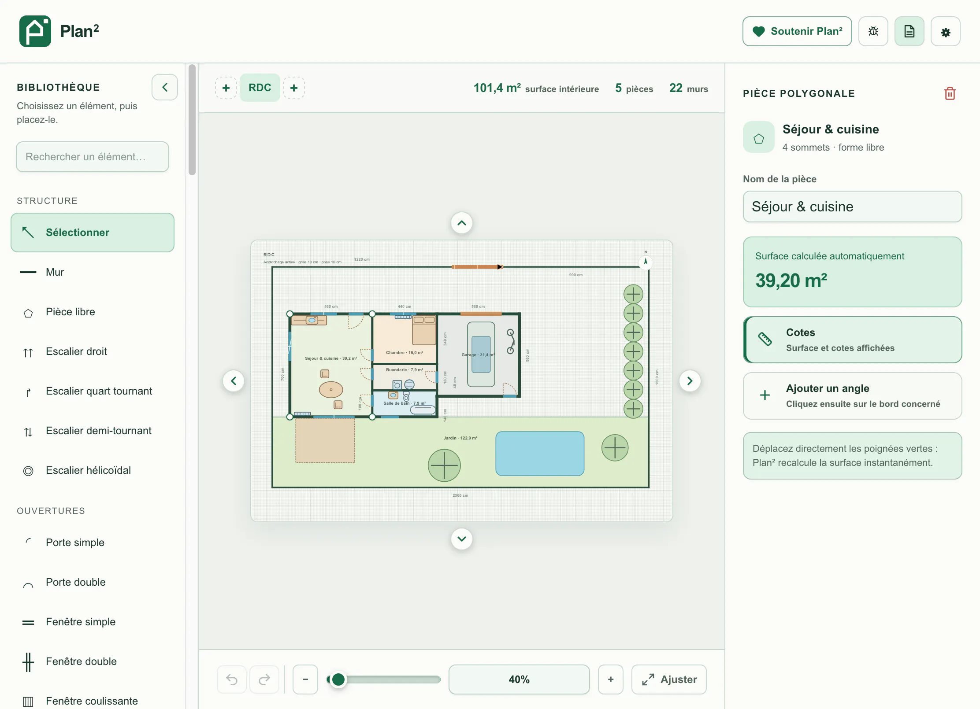Click the 40% zoom value field
This screenshot has height=709, width=980.
pyautogui.click(x=519, y=679)
